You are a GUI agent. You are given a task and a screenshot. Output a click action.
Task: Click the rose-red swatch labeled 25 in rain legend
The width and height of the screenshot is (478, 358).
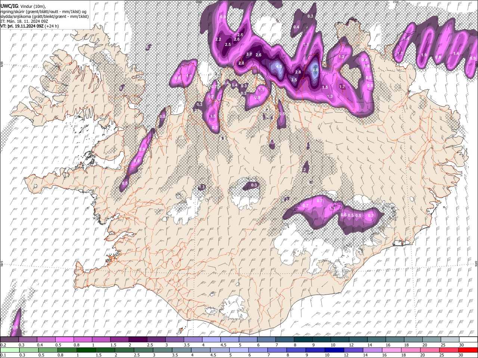coord(449,350)
